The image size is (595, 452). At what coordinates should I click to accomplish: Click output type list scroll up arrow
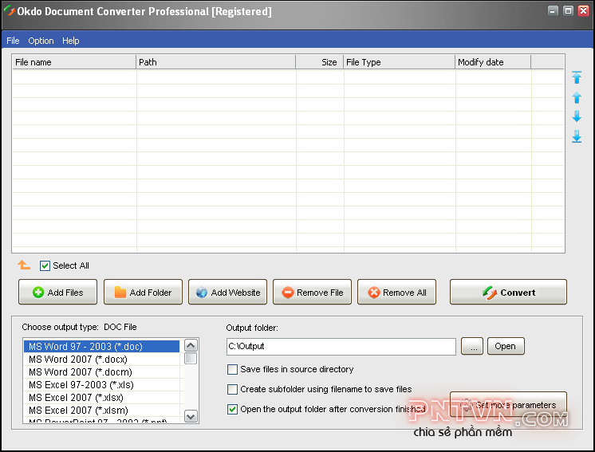(191, 345)
